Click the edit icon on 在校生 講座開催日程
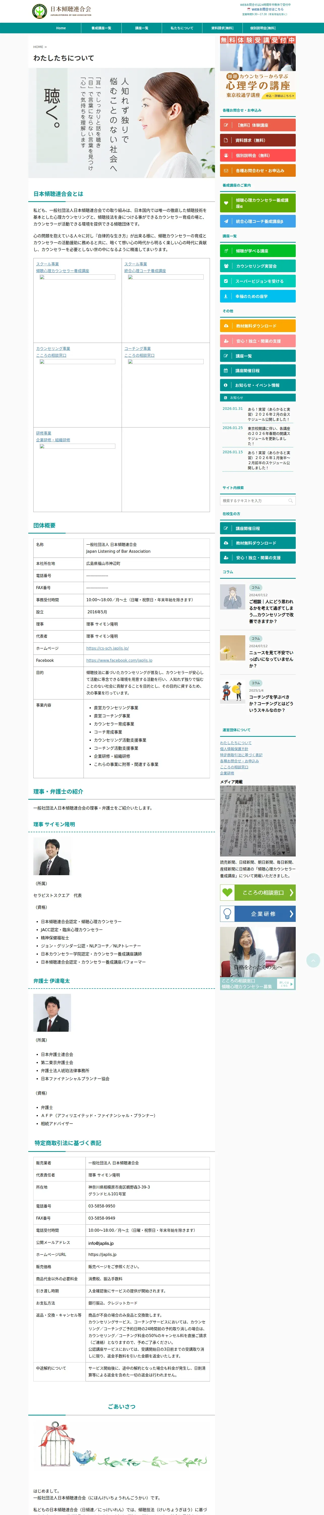The width and height of the screenshot is (324, 1515). (226, 528)
